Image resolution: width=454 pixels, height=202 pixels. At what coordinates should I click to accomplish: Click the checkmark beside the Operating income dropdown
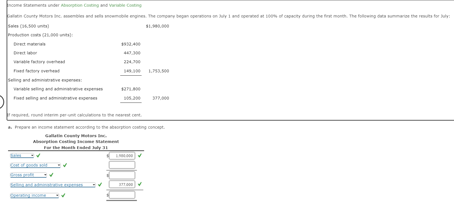[63, 195]
